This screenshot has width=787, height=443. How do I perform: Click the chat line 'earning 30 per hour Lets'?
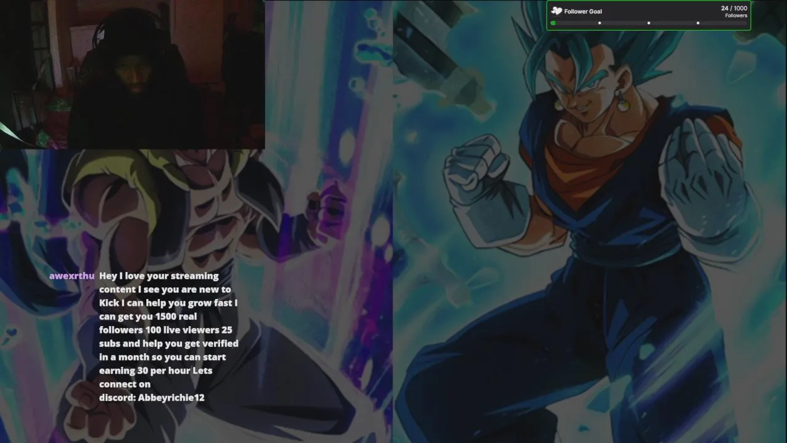coord(156,370)
